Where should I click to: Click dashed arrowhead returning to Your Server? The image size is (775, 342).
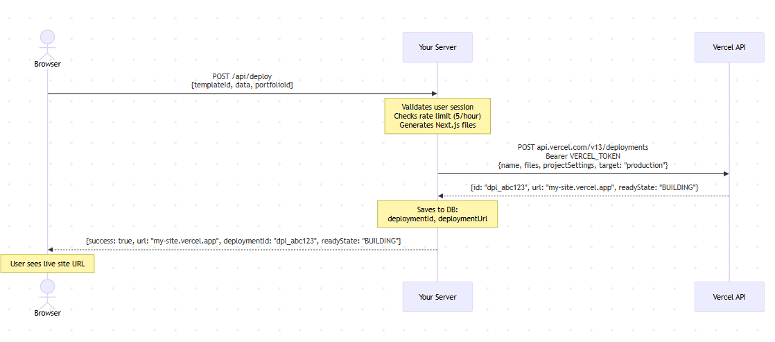pos(441,196)
